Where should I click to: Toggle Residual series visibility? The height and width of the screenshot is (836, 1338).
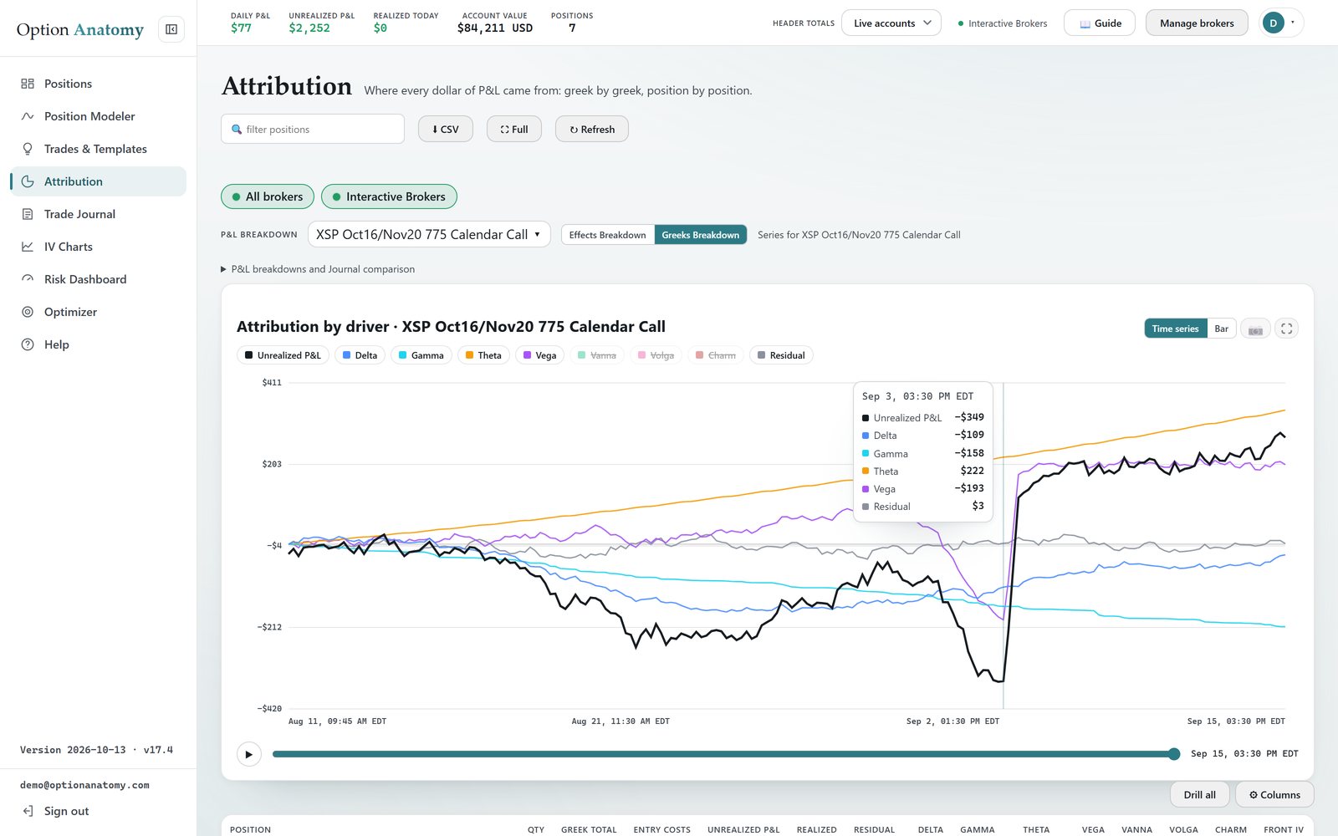(781, 355)
